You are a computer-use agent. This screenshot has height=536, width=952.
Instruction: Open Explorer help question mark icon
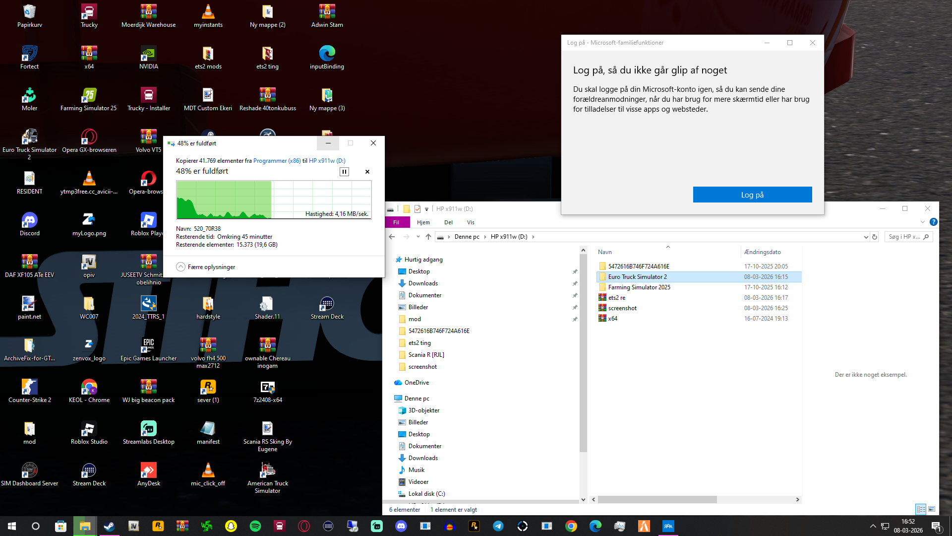pyautogui.click(x=933, y=222)
